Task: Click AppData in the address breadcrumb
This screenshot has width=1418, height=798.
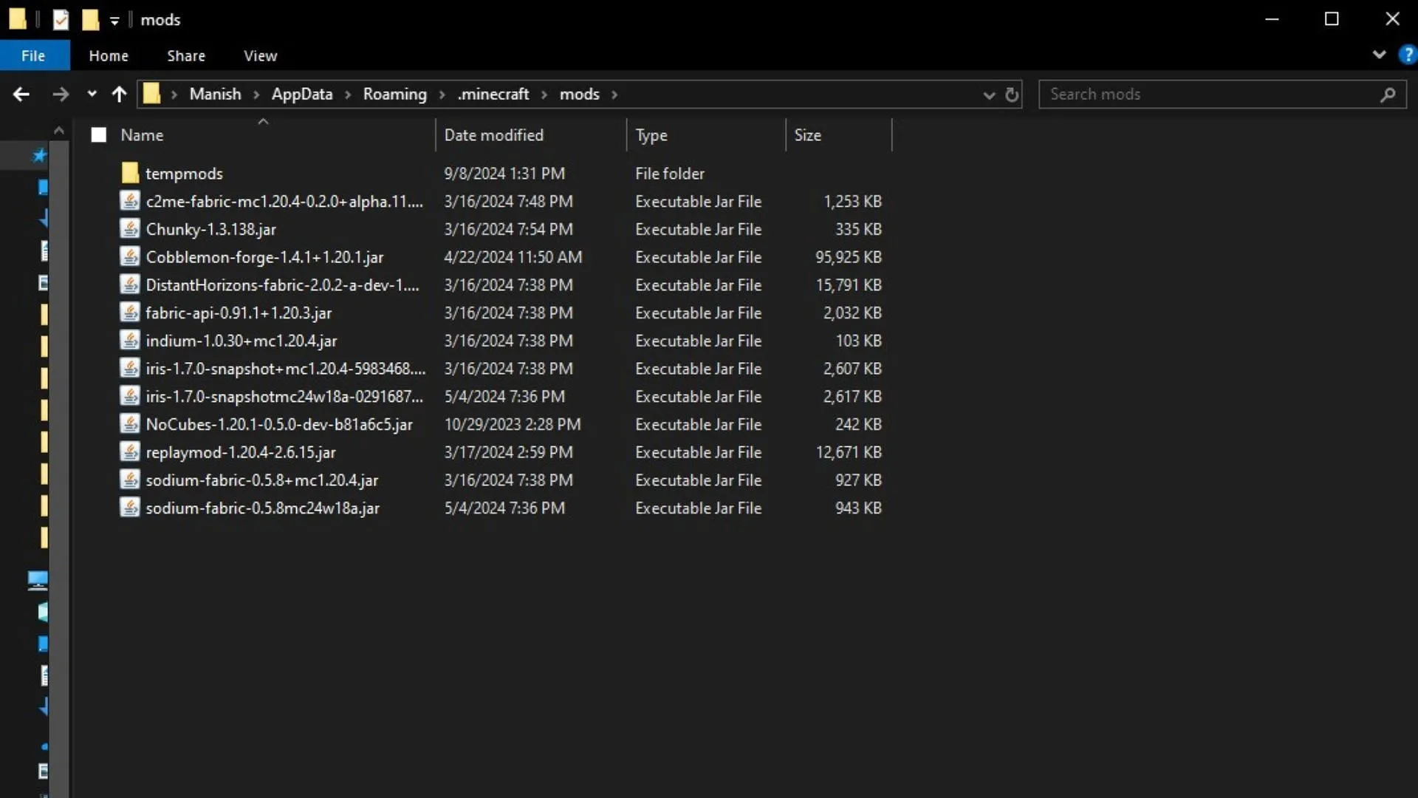Action: 302,94
